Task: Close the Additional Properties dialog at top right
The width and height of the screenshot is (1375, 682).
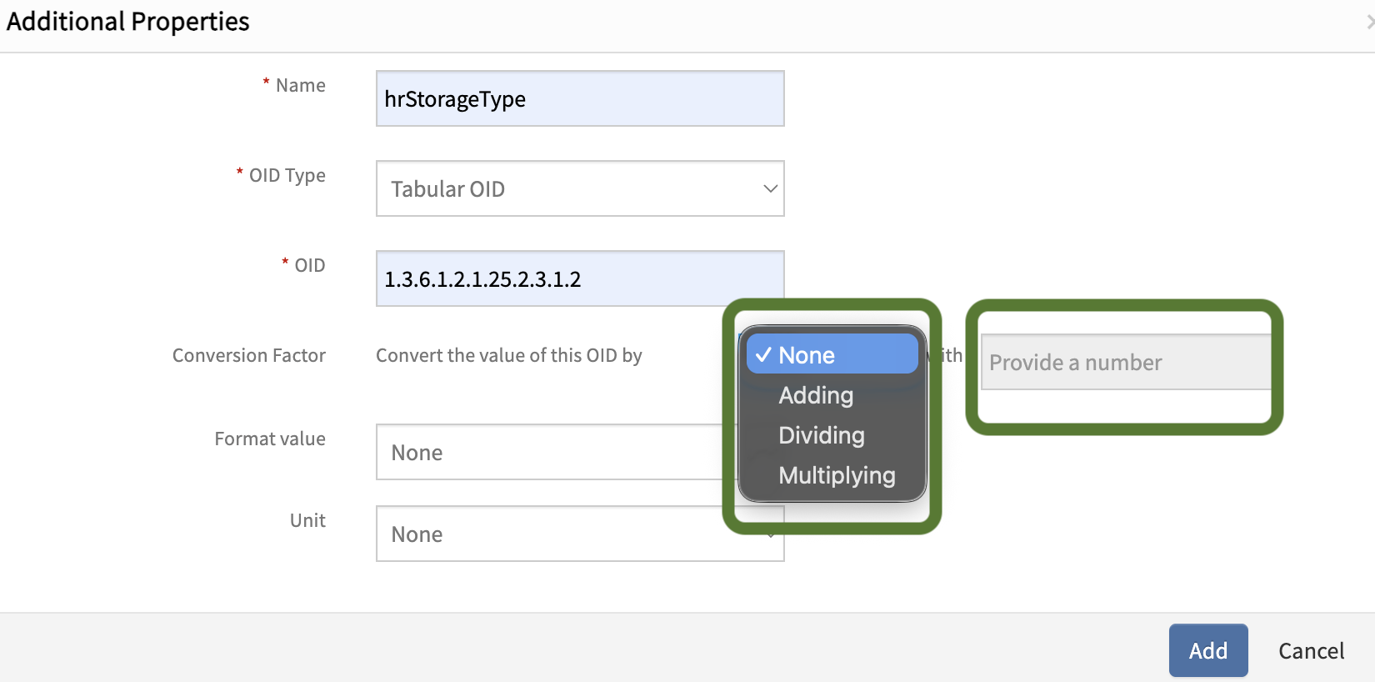Action: click(1369, 23)
